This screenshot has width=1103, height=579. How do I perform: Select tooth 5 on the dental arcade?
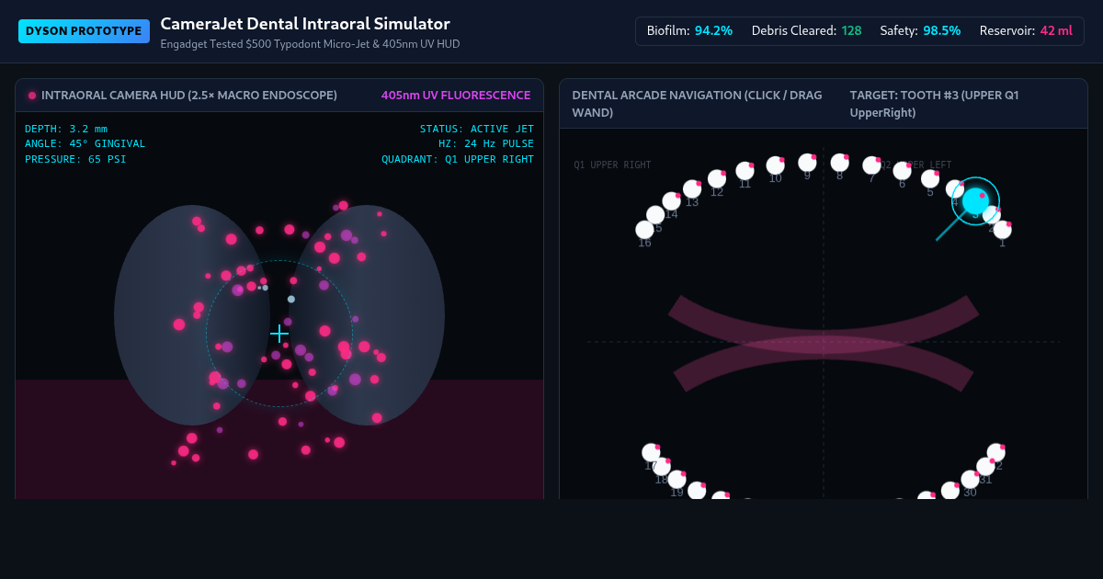930,179
